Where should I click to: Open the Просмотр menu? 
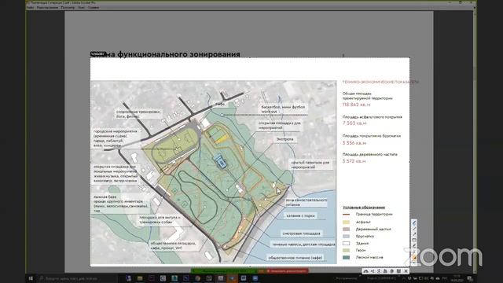coord(68,7)
